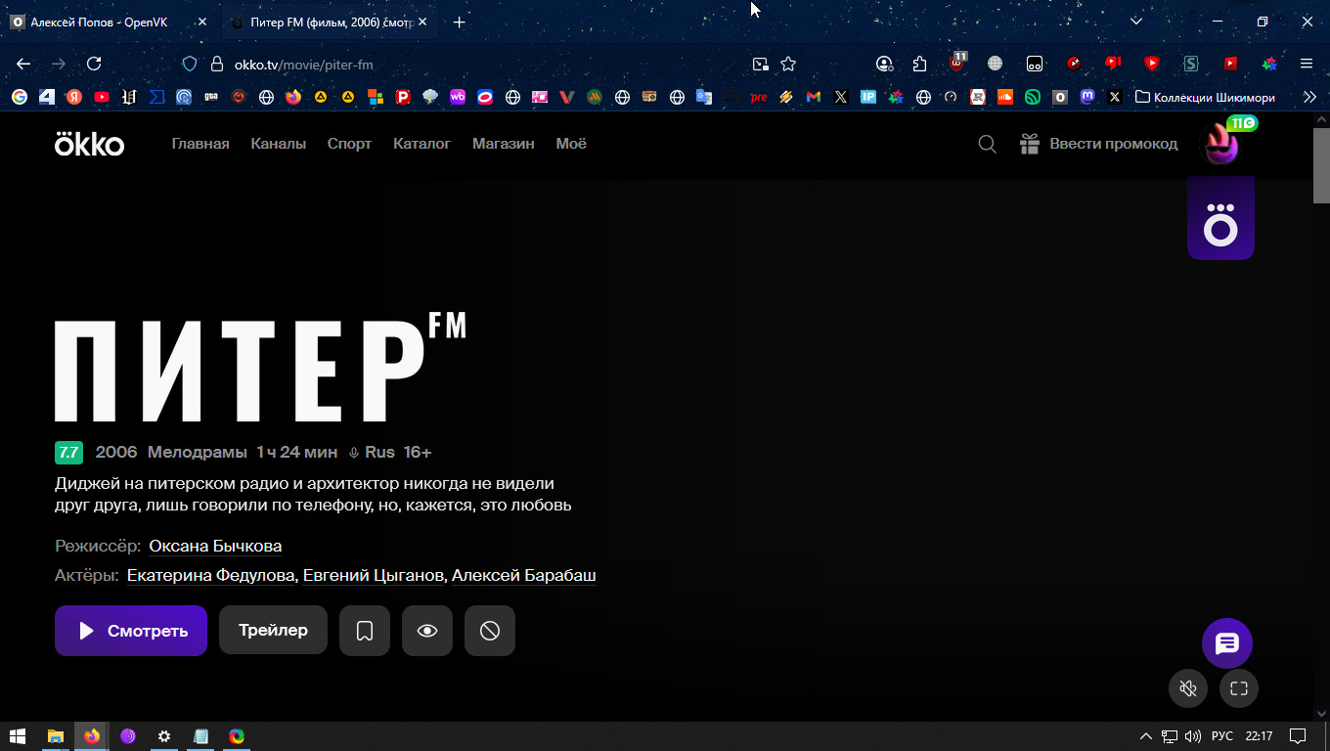The width and height of the screenshot is (1330, 751).
Task: Click the purple Okko subscription badge
Action: point(1220,218)
